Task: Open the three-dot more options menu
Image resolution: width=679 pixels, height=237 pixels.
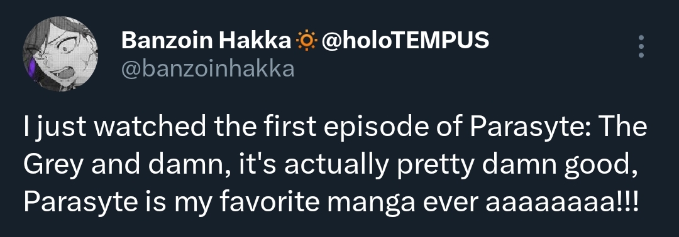Action: tap(641, 46)
